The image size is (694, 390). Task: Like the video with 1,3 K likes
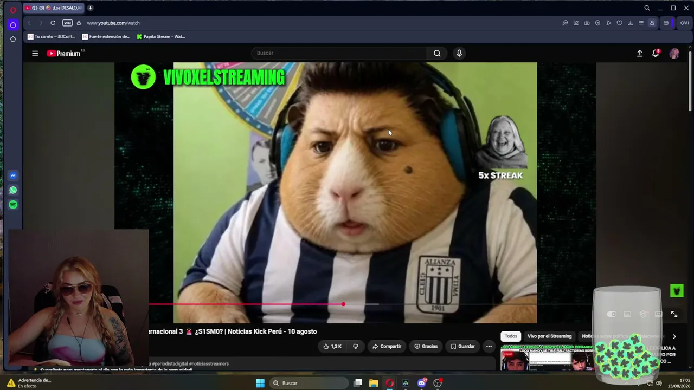click(x=332, y=347)
